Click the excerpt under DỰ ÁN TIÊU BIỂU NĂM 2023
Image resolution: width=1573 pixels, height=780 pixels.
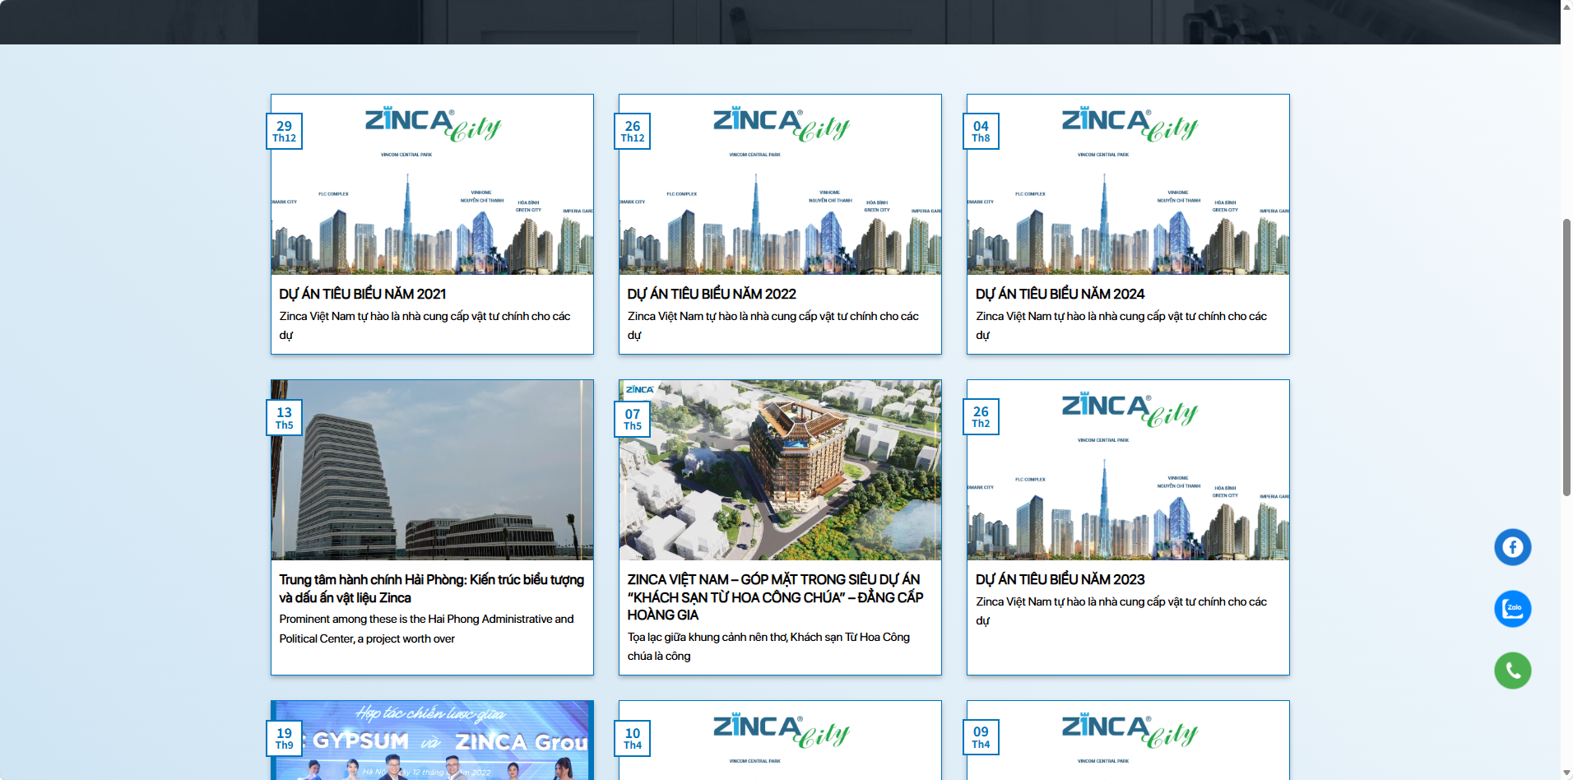click(1121, 611)
